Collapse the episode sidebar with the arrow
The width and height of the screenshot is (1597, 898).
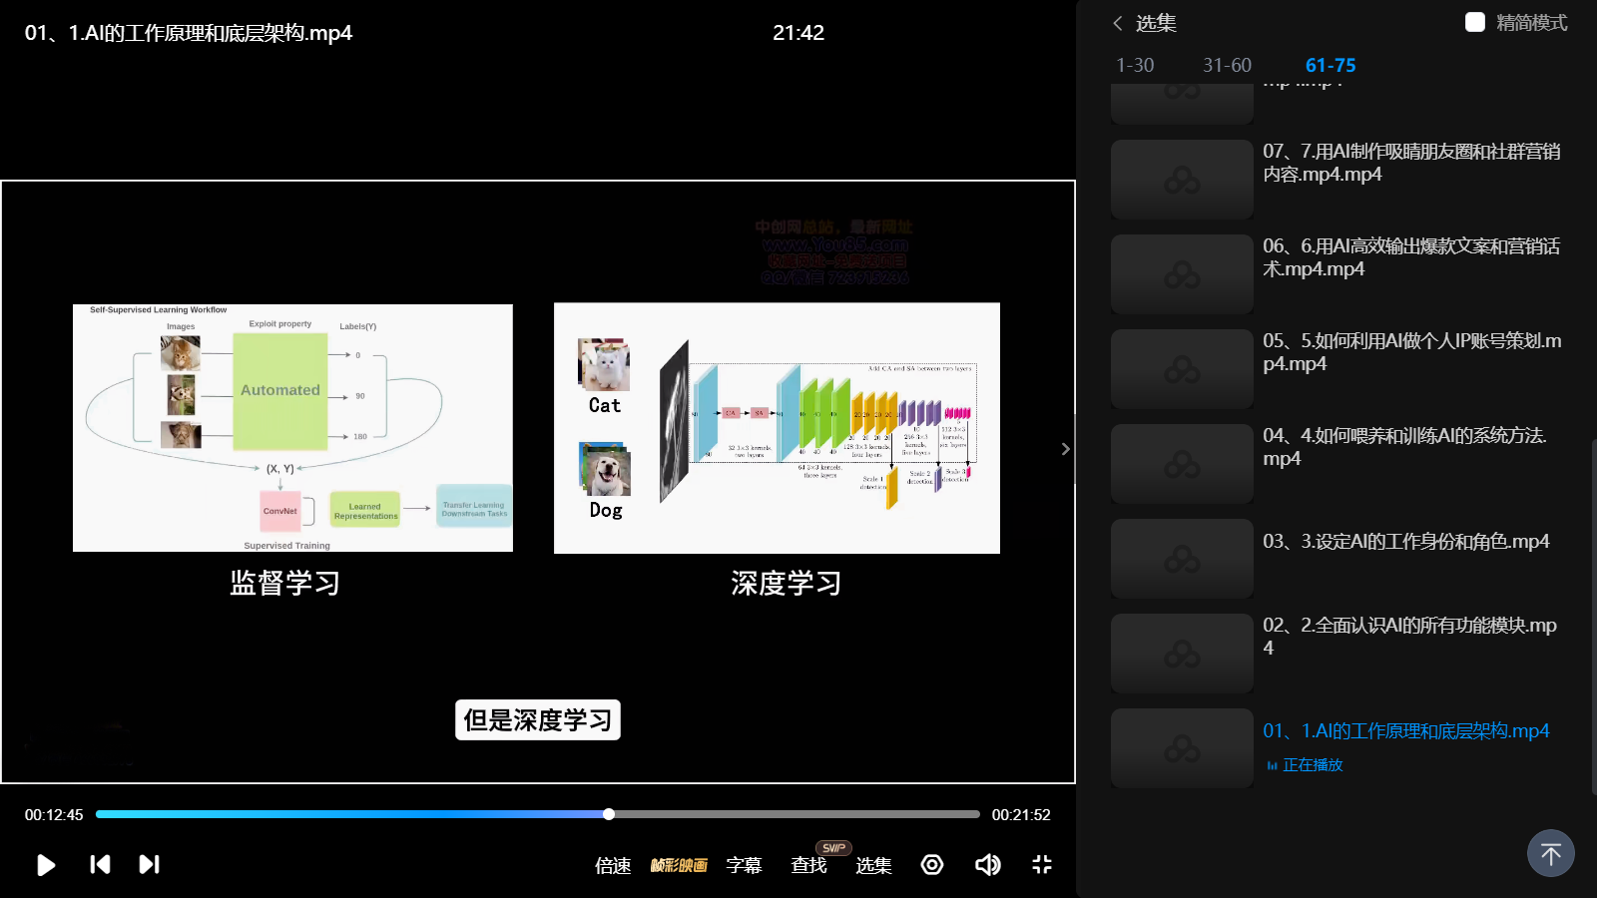1065,449
